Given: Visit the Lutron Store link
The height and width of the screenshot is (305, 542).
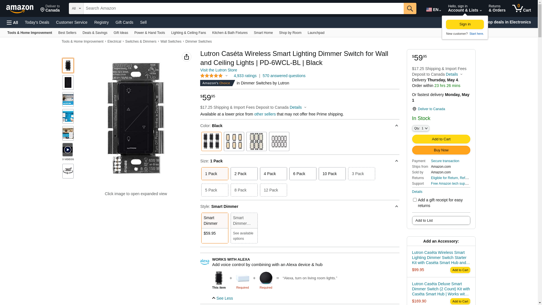Looking at the screenshot, I should 218,70.
